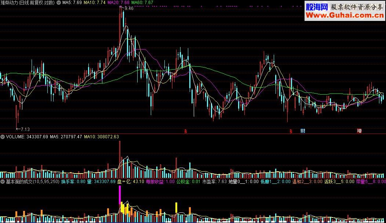
Task: Click the 地量0__1: 0.00 label
Action: point(244,182)
